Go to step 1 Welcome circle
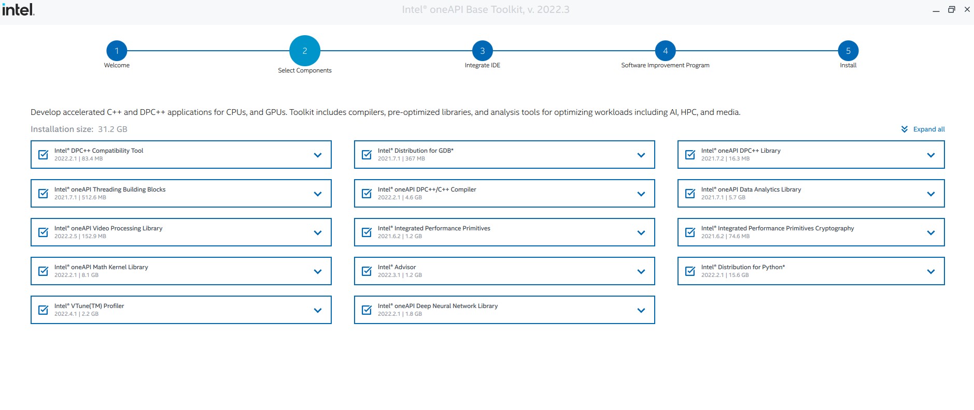The image size is (974, 410). (117, 51)
